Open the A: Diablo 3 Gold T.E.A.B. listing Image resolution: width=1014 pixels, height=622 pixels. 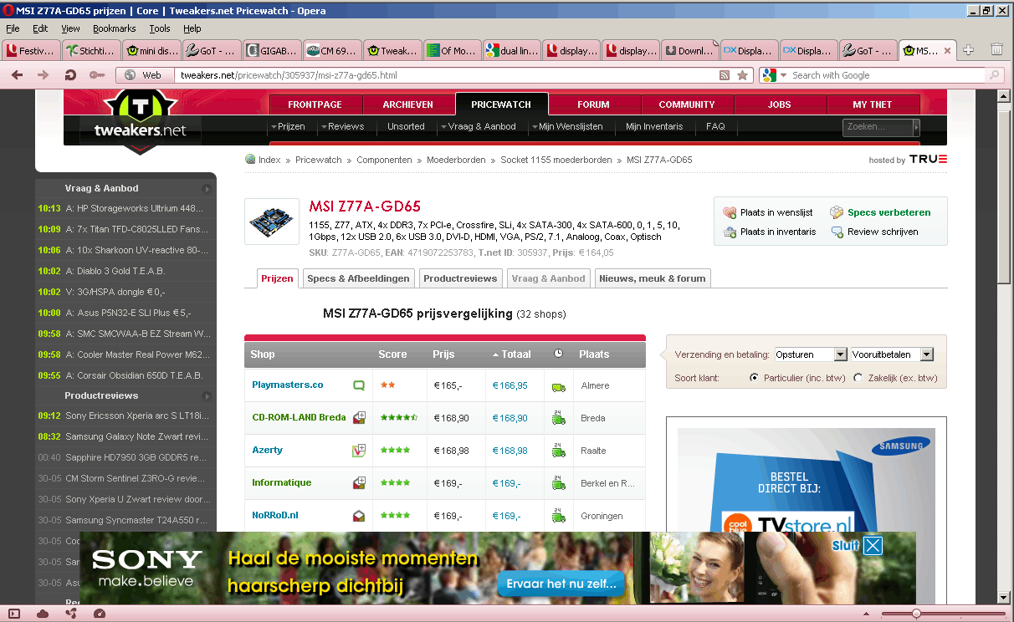coord(115,271)
